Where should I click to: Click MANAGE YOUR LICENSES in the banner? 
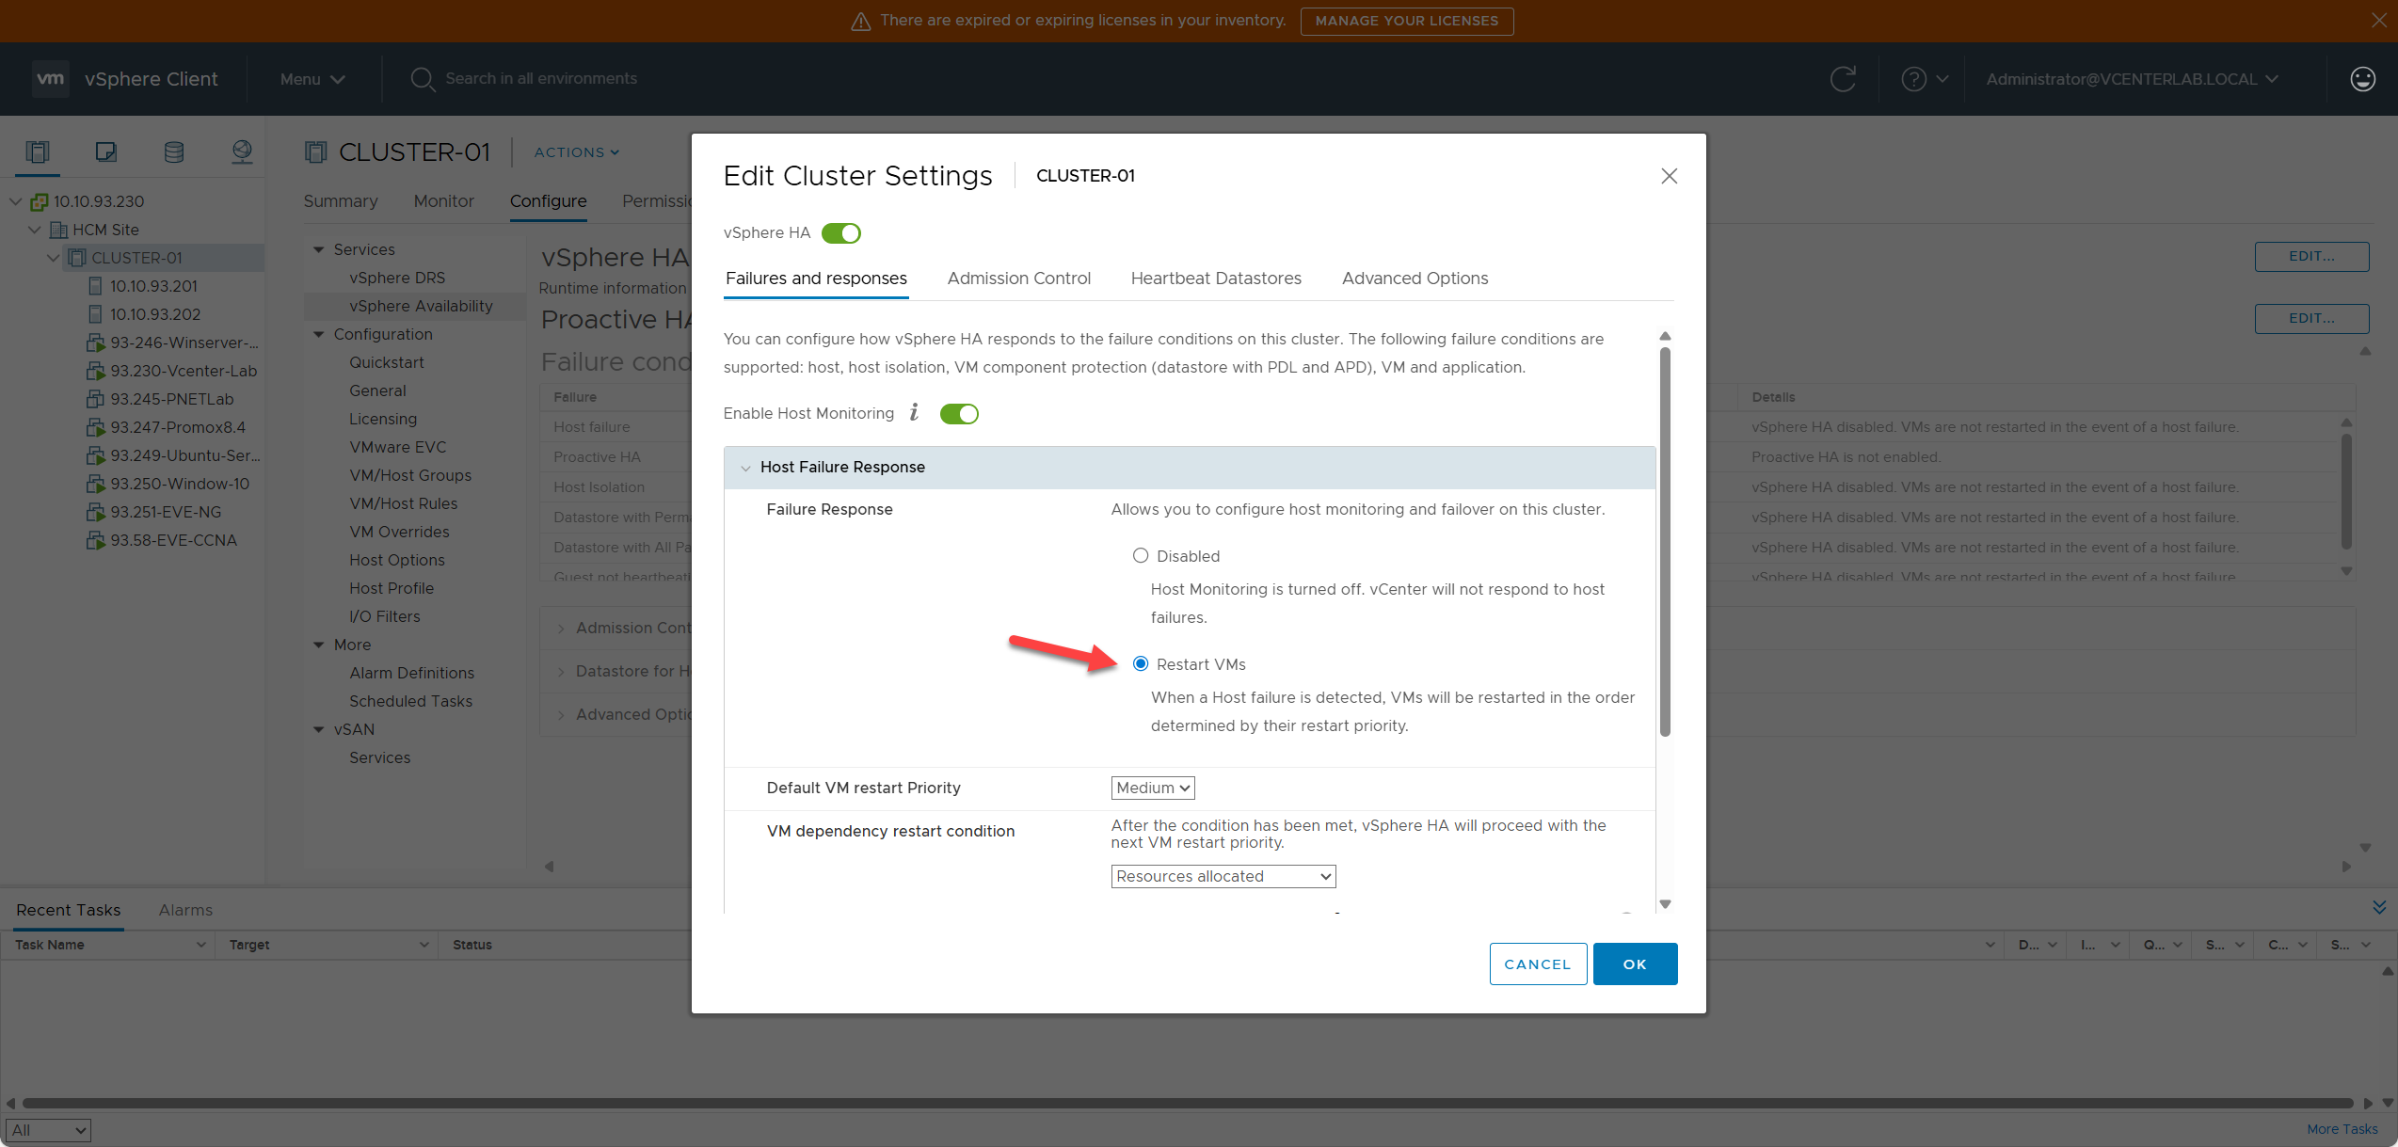1406,21
